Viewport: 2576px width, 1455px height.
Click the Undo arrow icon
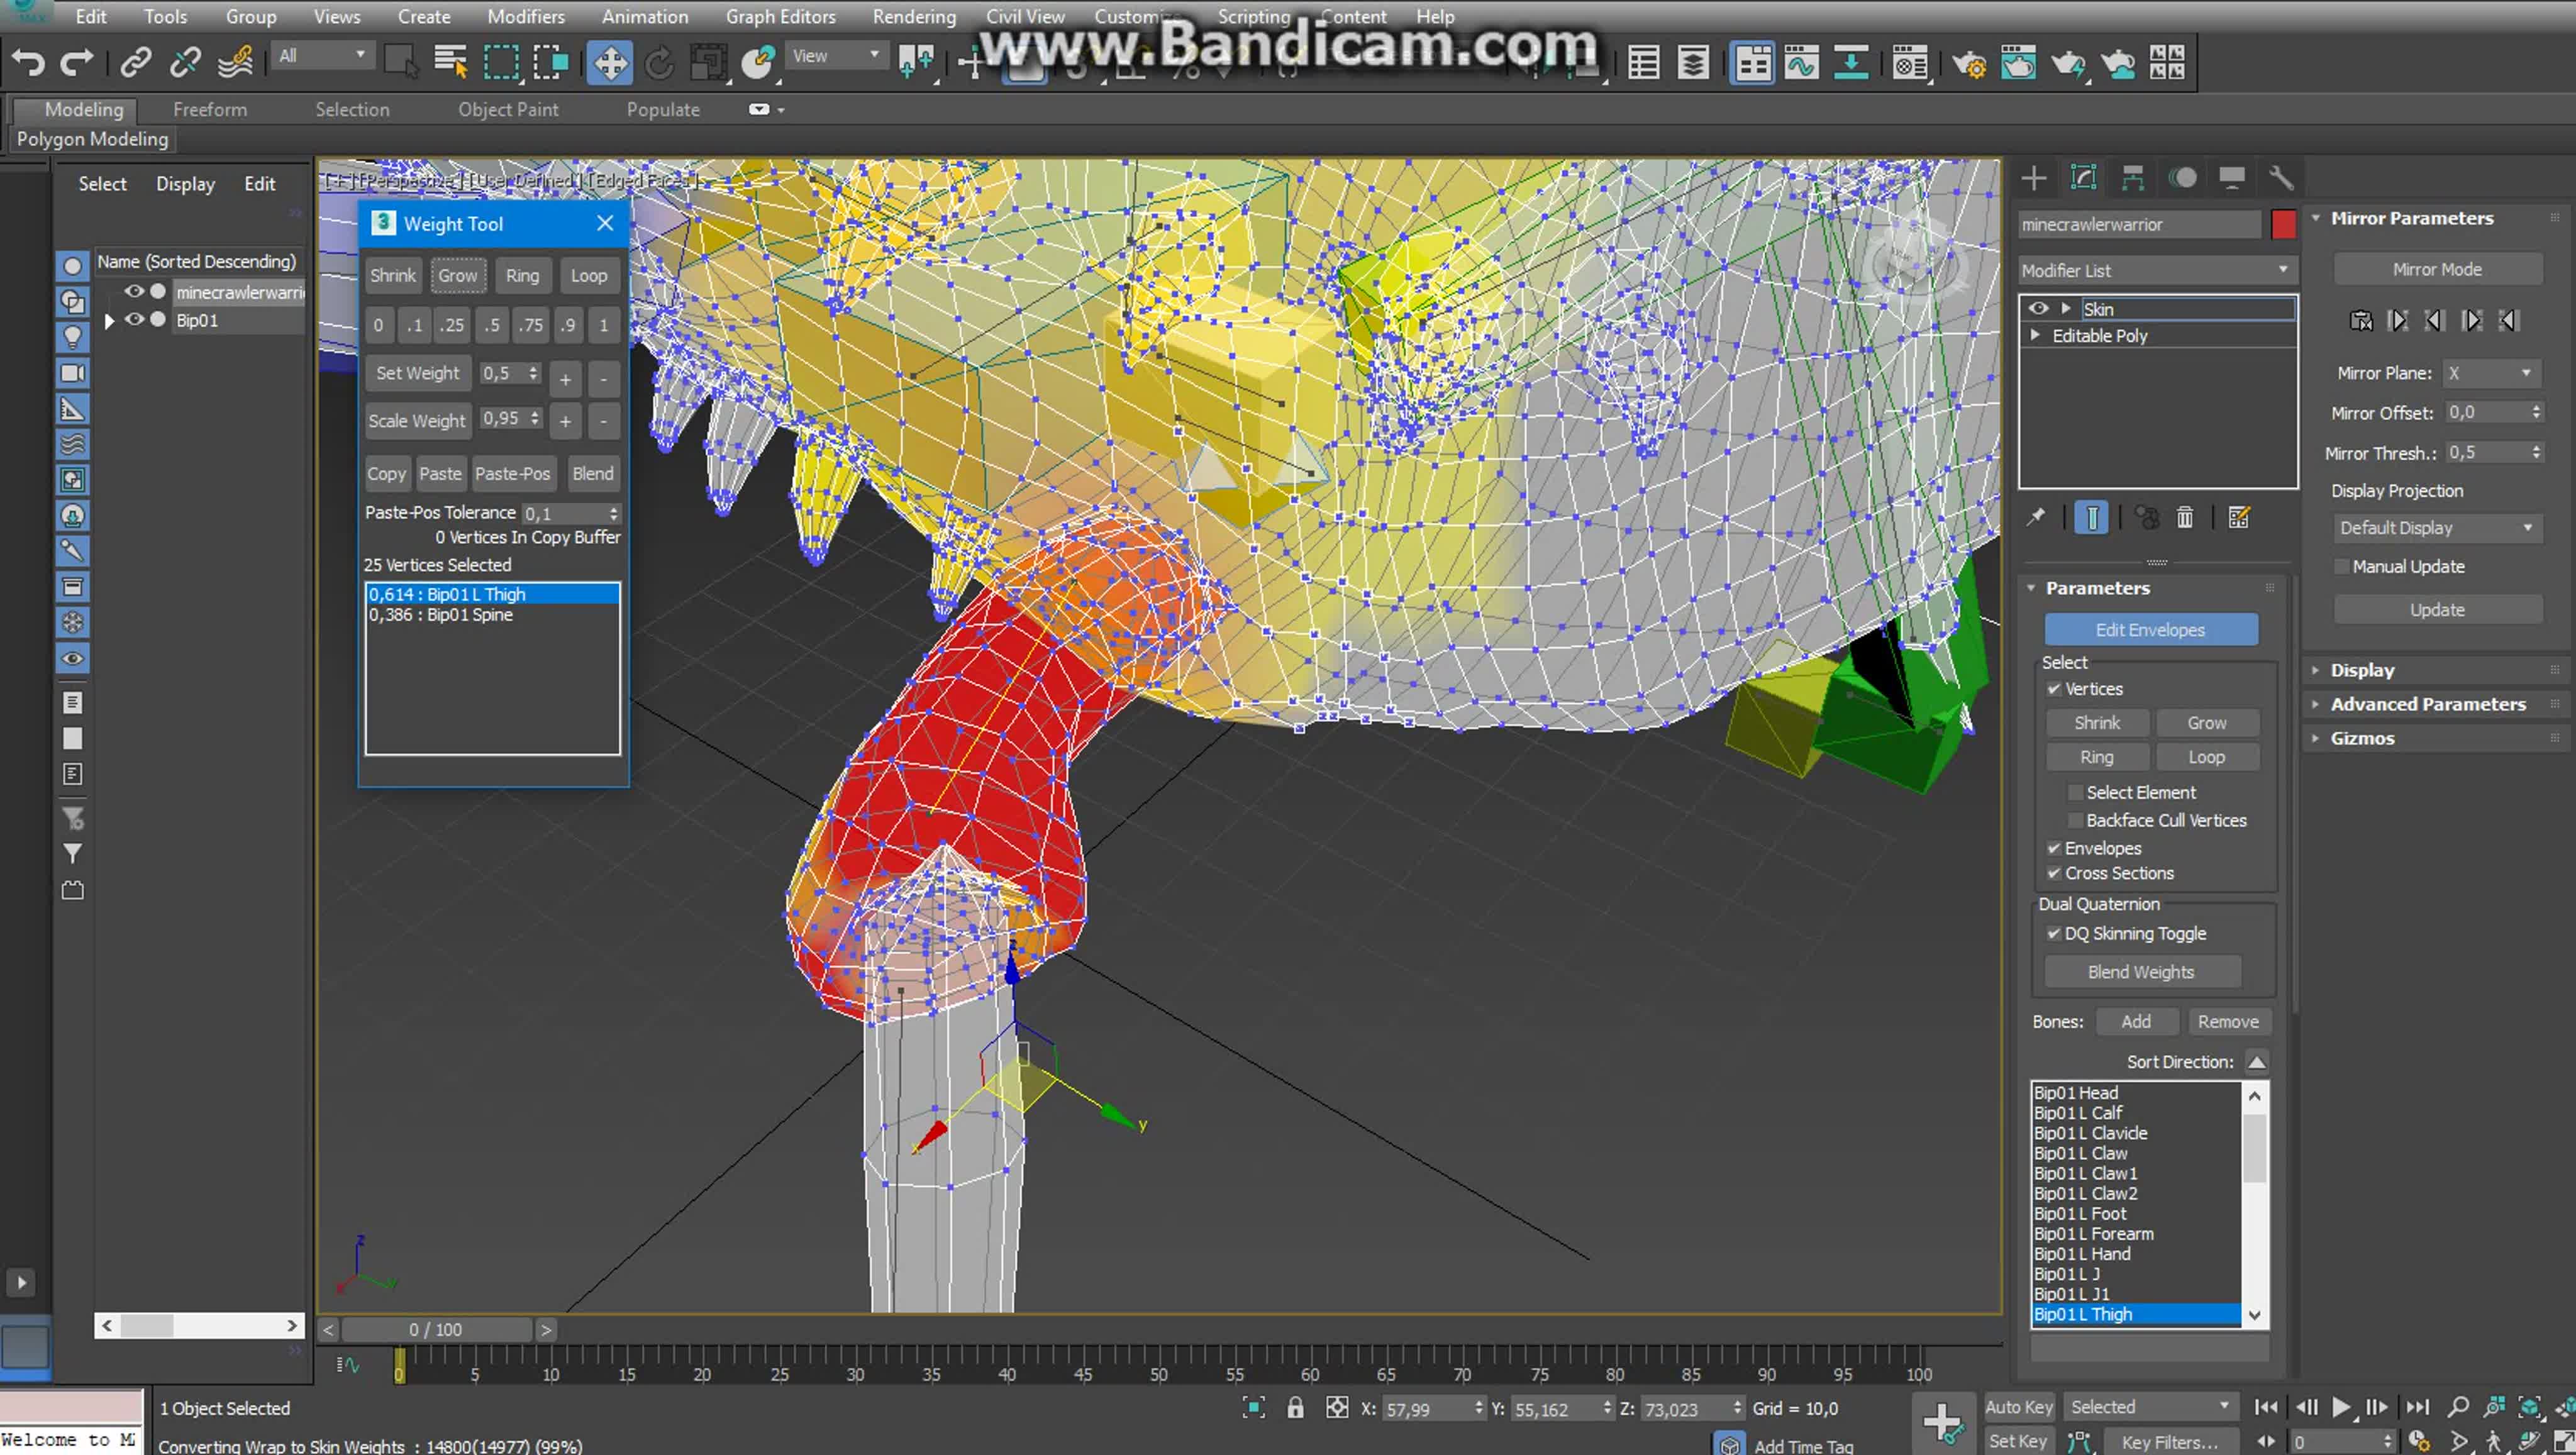tap(27, 63)
